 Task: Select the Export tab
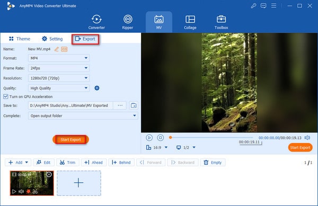(85, 39)
